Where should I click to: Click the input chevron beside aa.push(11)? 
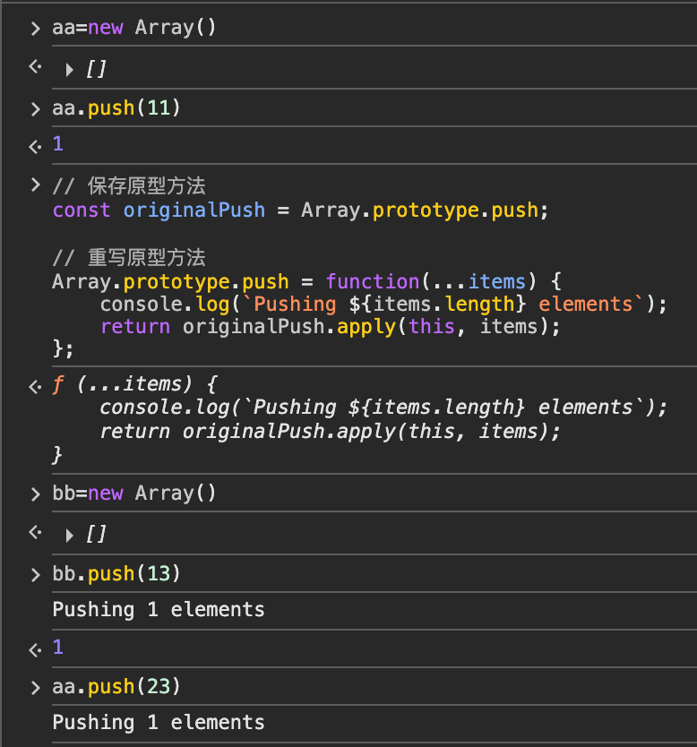click(35, 109)
